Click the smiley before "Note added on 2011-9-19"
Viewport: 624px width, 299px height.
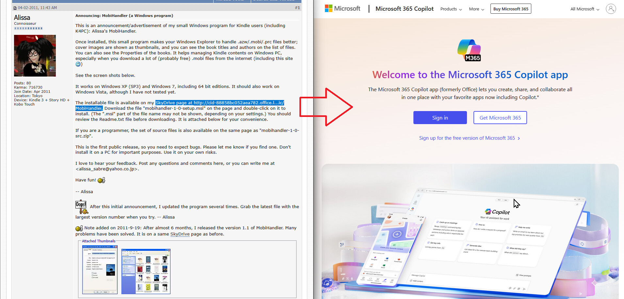click(79, 228)
